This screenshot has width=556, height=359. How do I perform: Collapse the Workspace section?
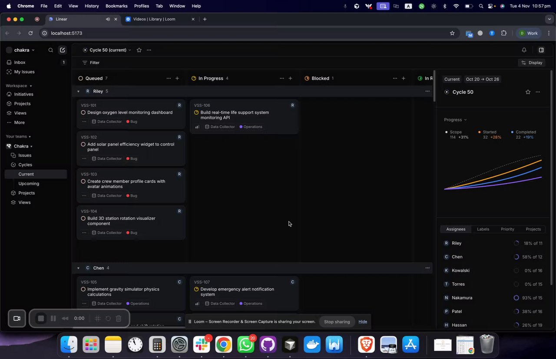click(x=19, y=86)
